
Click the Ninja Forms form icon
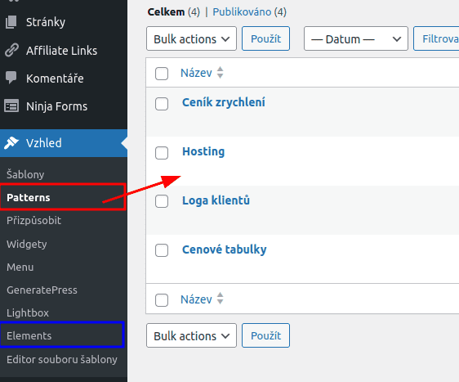11,106
